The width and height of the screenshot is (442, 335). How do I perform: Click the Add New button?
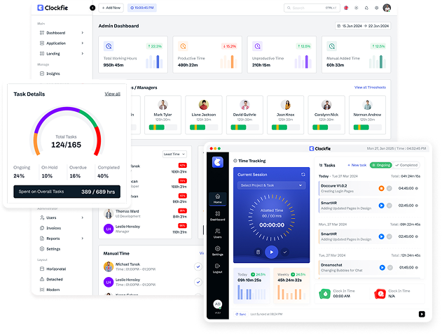111,8
